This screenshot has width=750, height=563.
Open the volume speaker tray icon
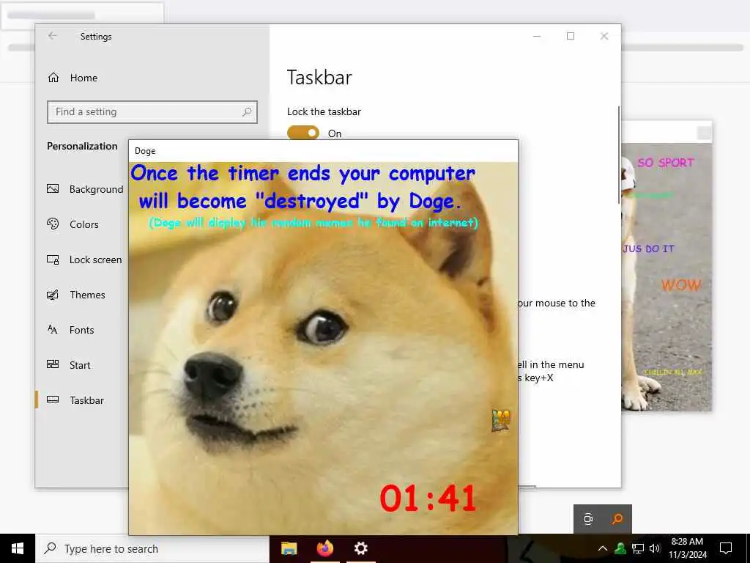pos(655,548)
